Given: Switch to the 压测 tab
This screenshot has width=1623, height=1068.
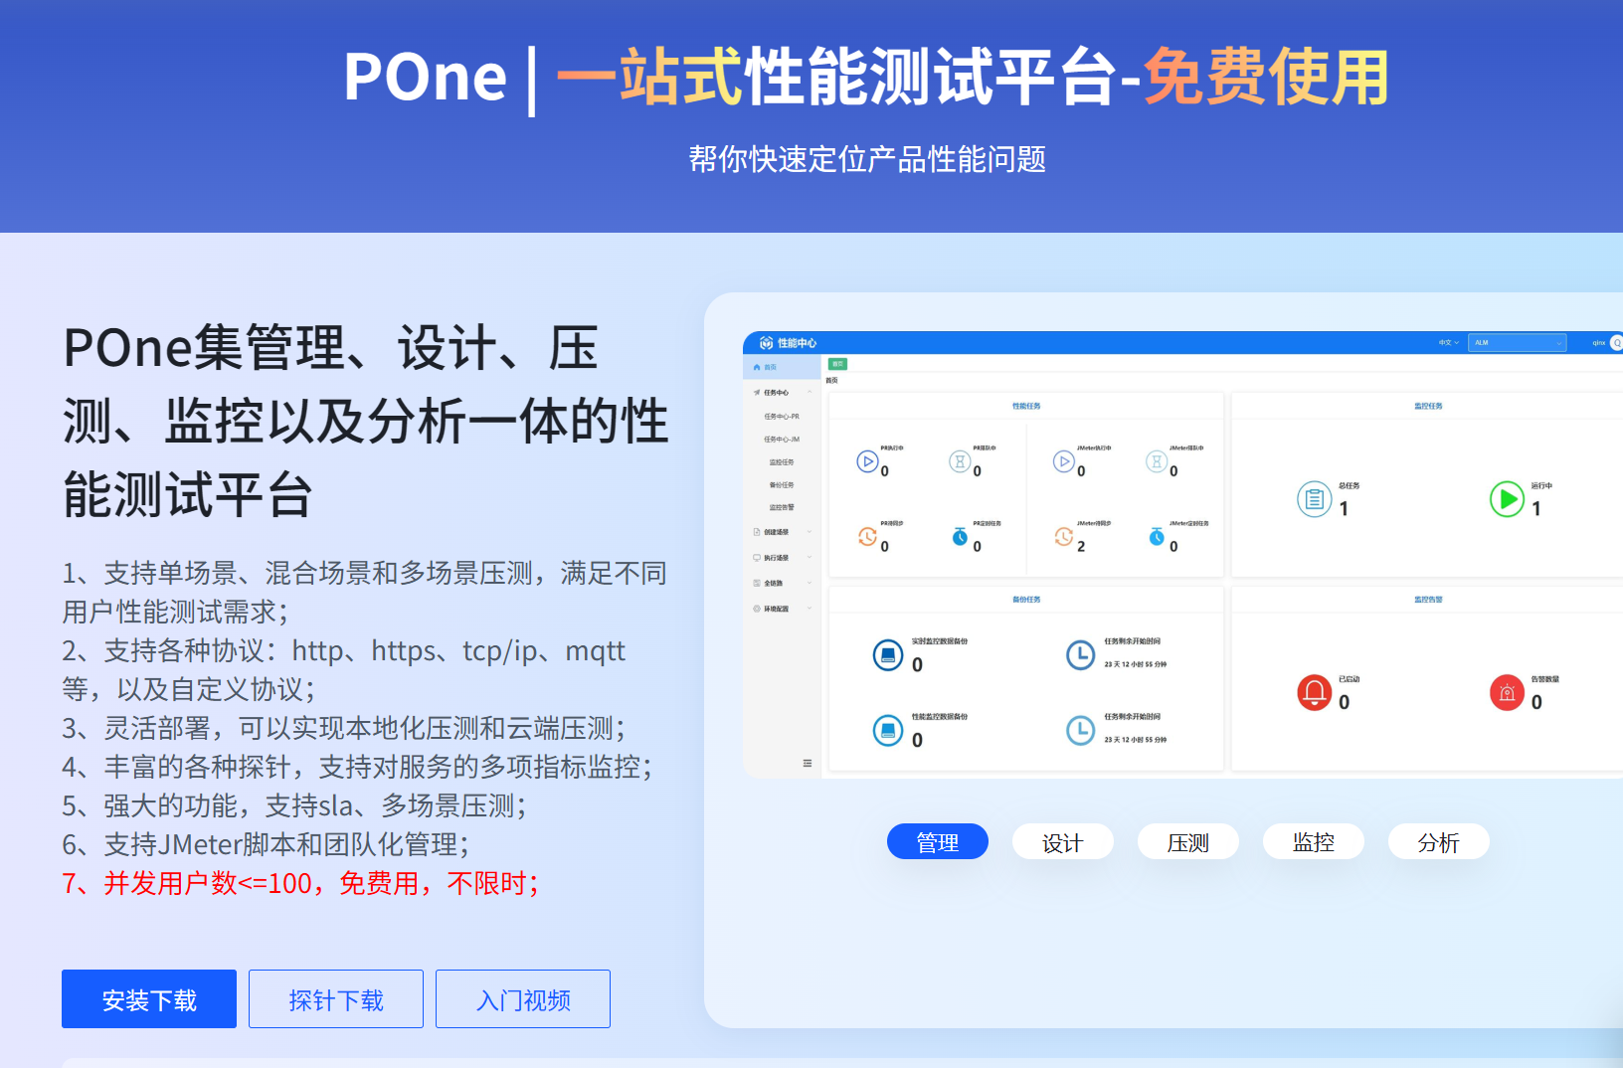Looking at the screenshot, I should click(1187, 842).
